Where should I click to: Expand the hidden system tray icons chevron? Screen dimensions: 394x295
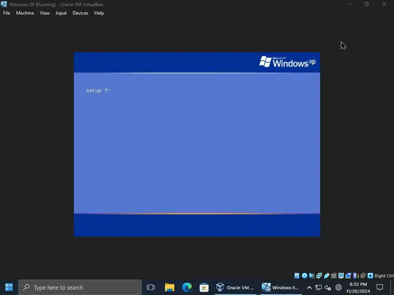pyautogui.click(x=309, y=287)
